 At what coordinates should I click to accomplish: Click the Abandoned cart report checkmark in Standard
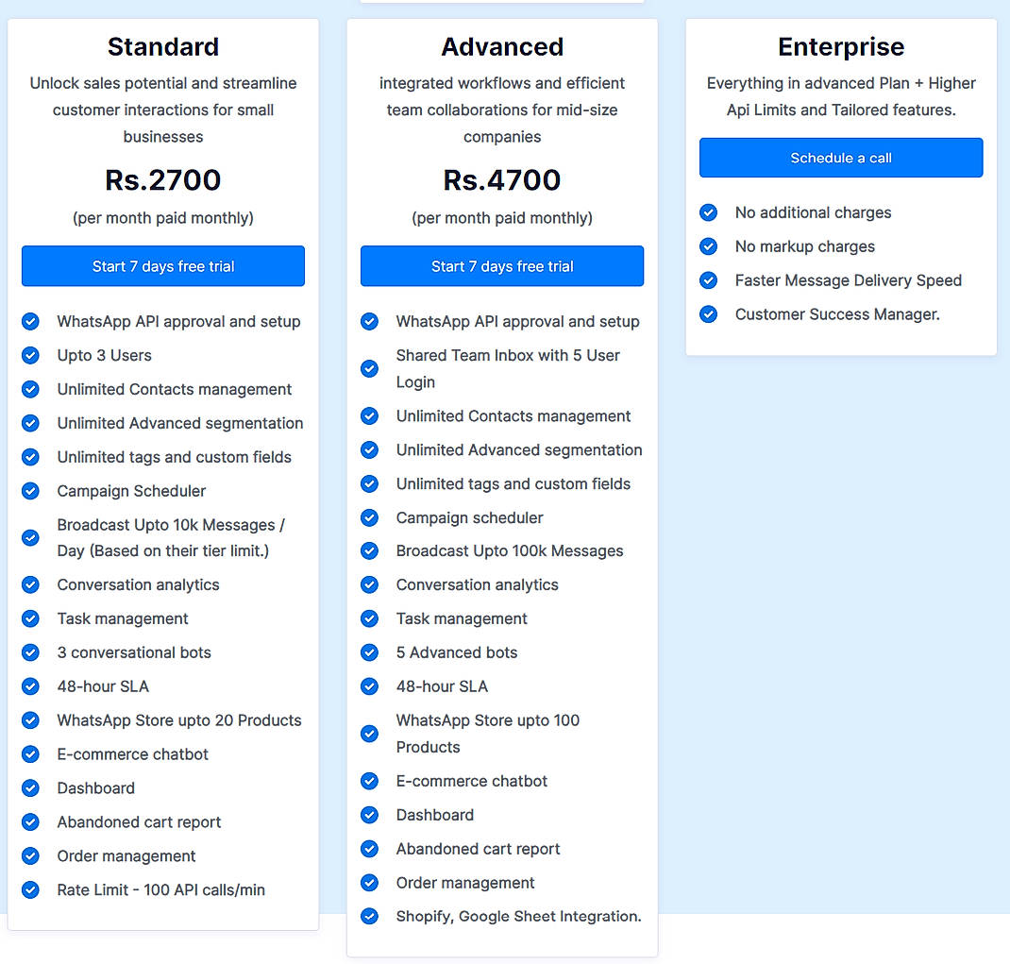pos(30,822)
